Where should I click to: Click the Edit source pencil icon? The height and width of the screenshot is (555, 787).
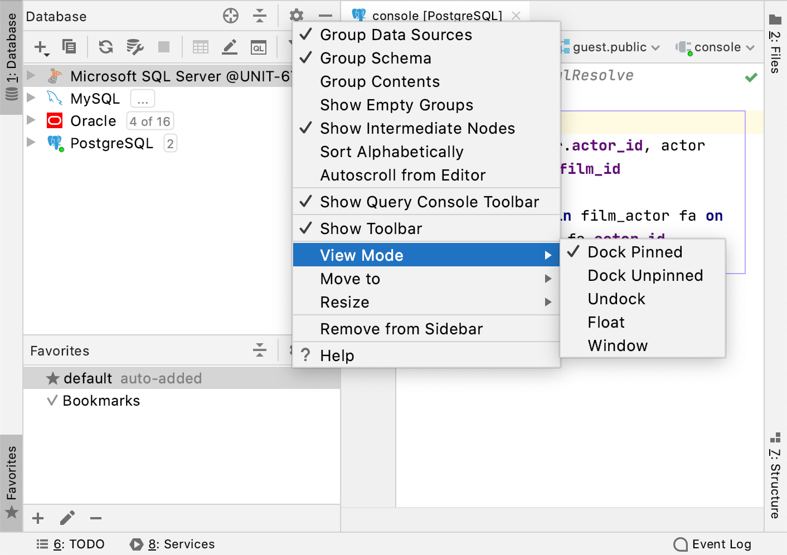(x=230, y=47)
